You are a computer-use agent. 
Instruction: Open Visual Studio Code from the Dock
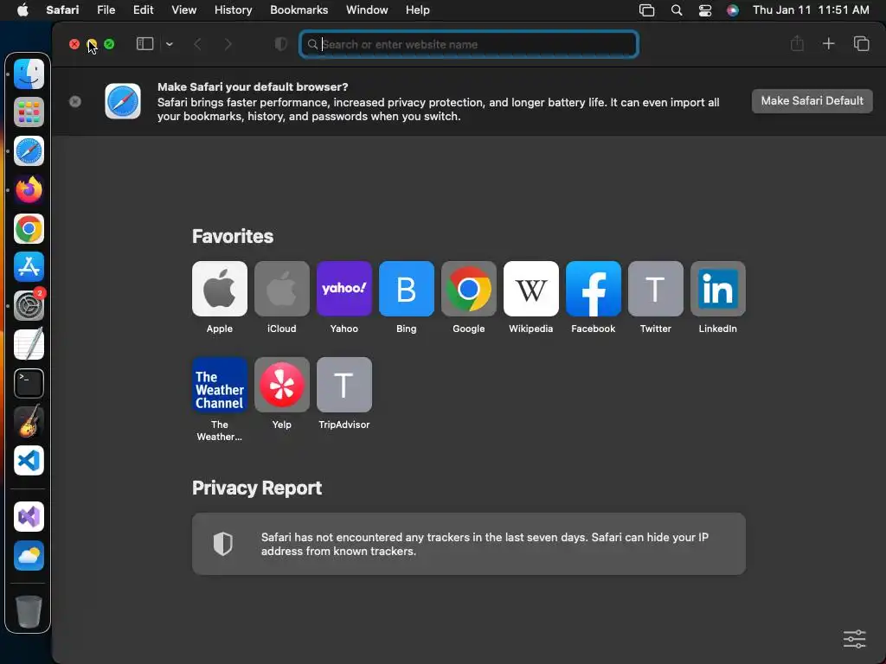[x=29, y=461]
